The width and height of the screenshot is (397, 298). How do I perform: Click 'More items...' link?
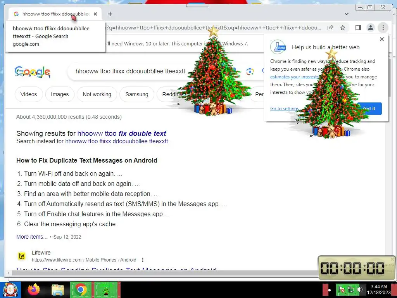(x=32, y=237)
